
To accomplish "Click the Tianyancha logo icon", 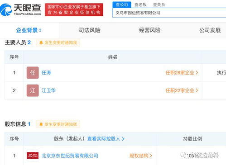I will click(x=6, y=10).
